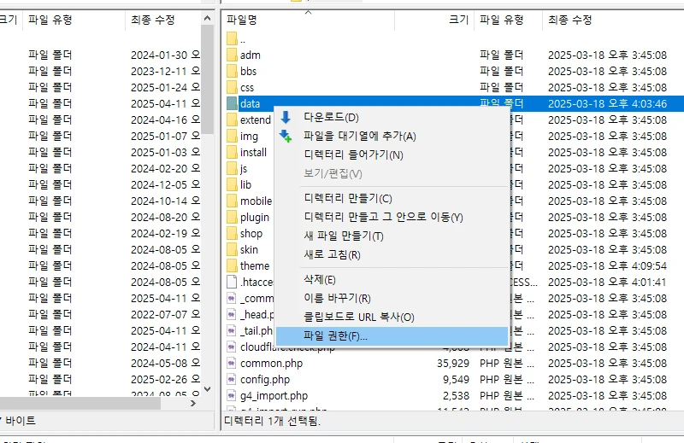Click the timestamp 2025-03-18 오후 4:09:54

click(607, 265)
